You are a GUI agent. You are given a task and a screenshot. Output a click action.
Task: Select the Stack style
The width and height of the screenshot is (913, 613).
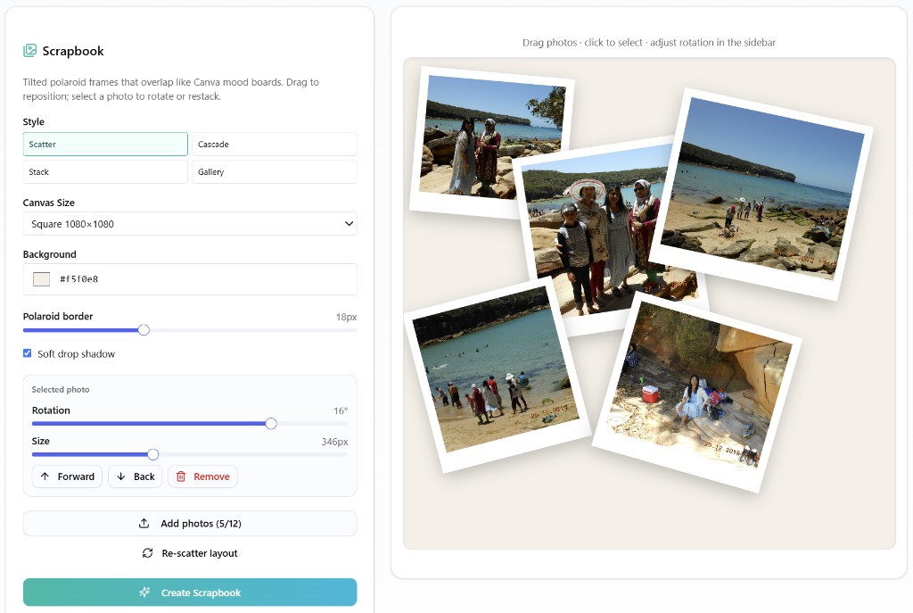click(105, 172)
